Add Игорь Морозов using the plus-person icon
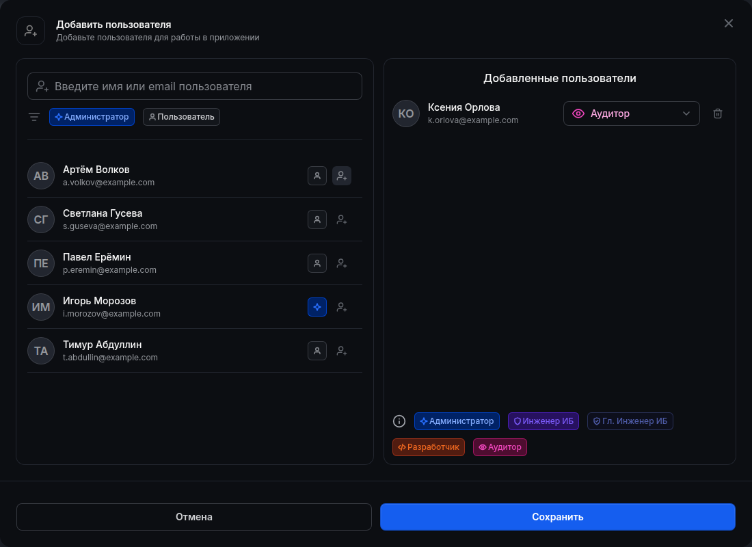This screenshot has height=547, width=752. tap(342, 307)
